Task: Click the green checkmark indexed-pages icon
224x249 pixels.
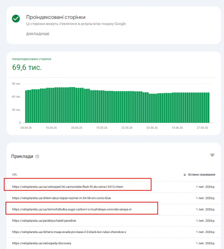Action: coord(16,18)
